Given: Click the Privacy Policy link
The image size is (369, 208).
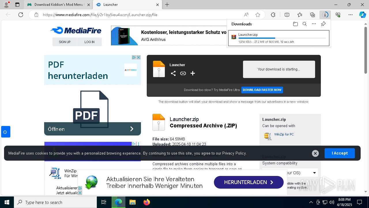Looking at the screenshot, I should click(234, 153).
